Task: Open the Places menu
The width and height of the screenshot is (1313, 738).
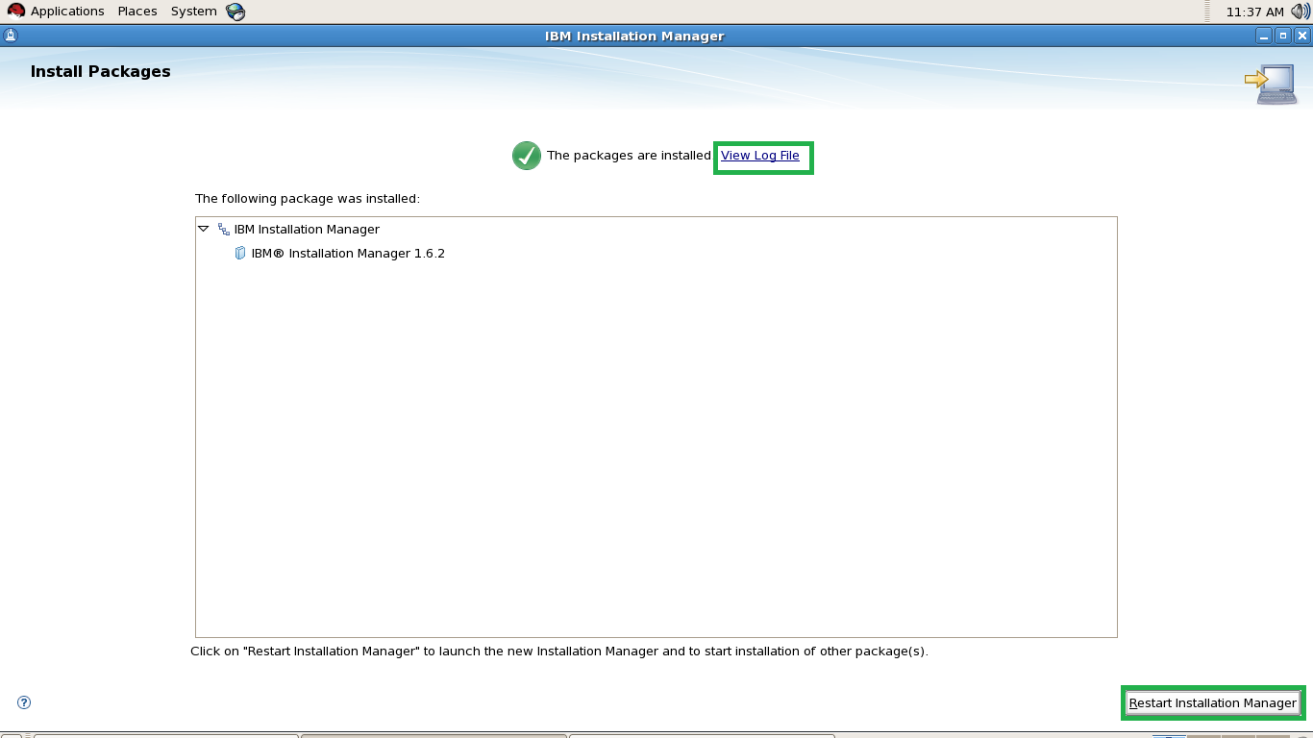Action: coord(137,12)
